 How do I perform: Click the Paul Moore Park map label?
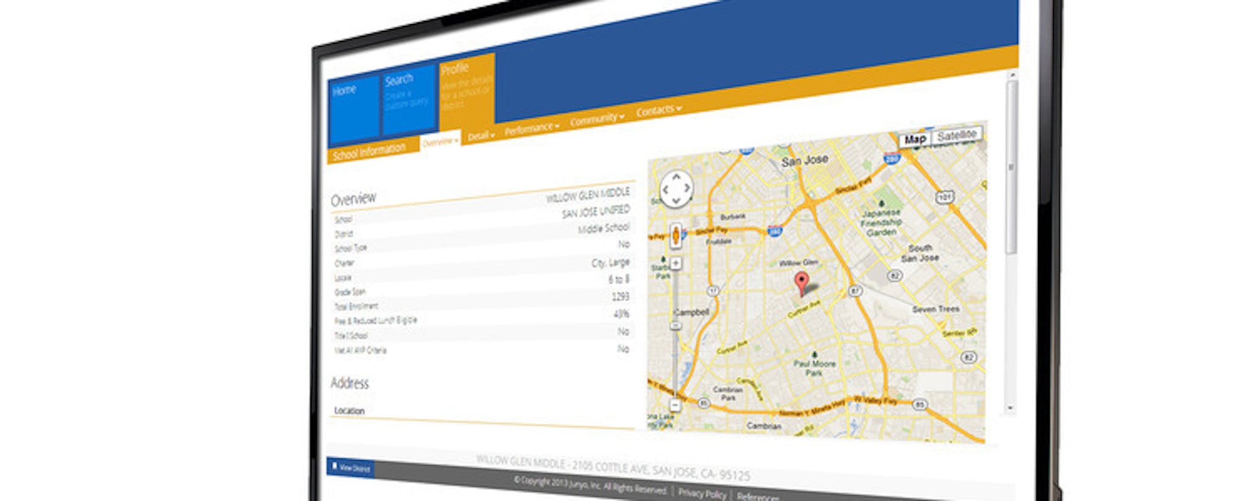point(814,368)
